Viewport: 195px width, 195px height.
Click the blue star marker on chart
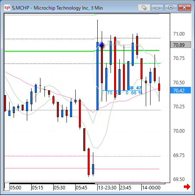102,44
